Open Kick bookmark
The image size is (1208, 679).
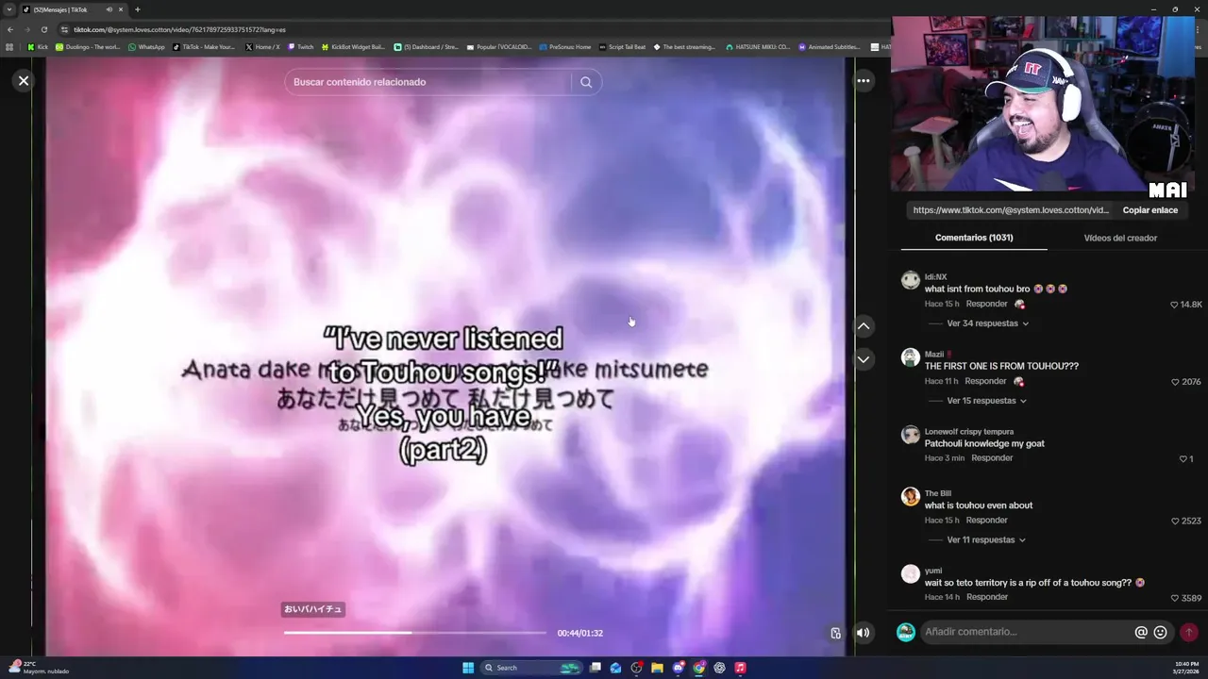click(38, 46)
